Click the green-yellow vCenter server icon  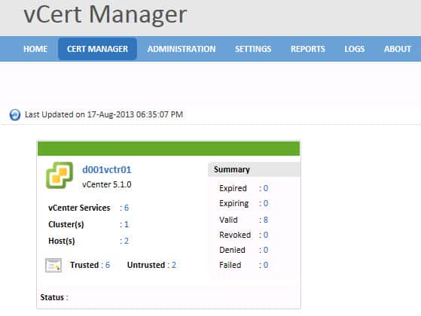tap(59, 175)
